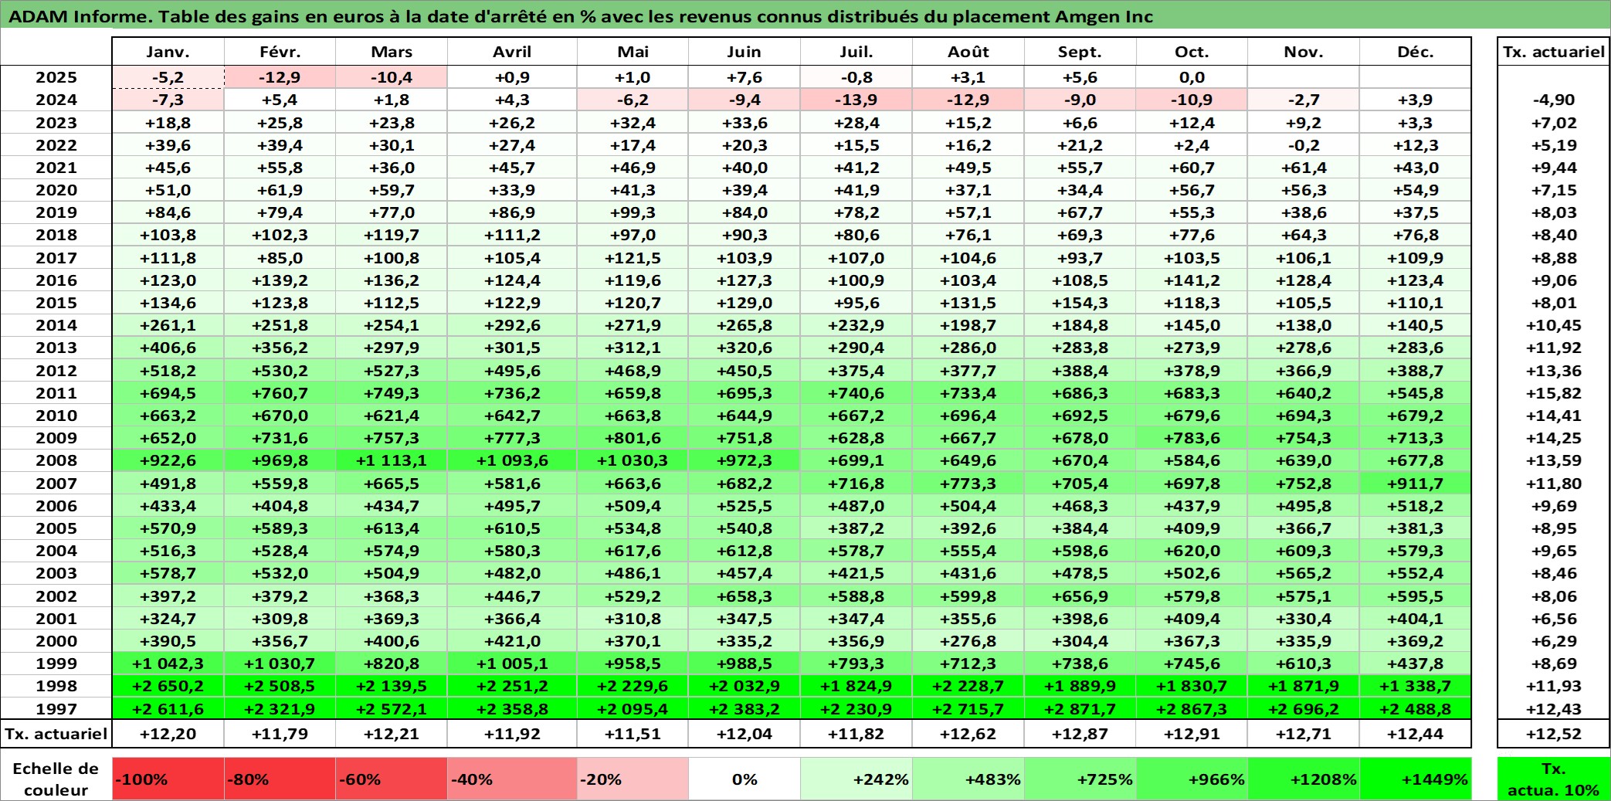This screenshot has width=1611, height=801.
Task: Click the +1 338,7 cell in December 1998
Action: point(1416,686)
